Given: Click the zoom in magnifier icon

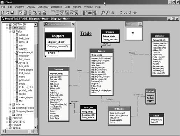Looking at the screenshot, I should (x=103, y=13).
